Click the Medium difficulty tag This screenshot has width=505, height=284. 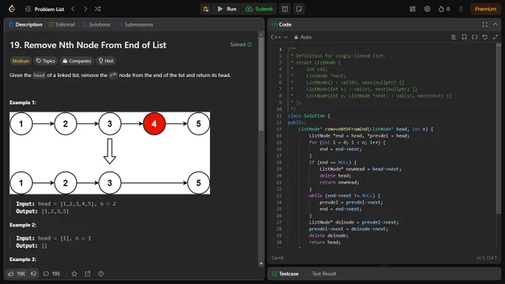[x=21, y=61]
